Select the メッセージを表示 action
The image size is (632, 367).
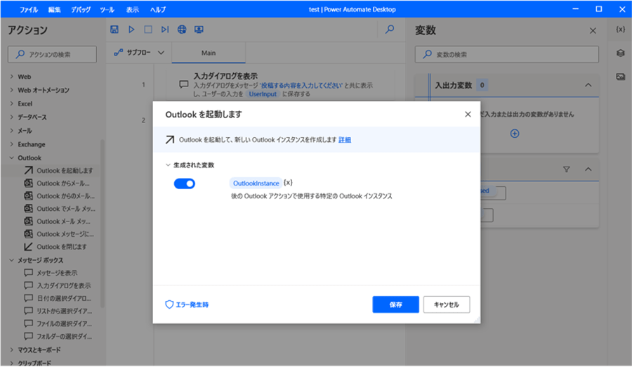58,273
